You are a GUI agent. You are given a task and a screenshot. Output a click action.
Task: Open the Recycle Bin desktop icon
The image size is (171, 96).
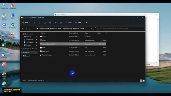tap(4, 6)
